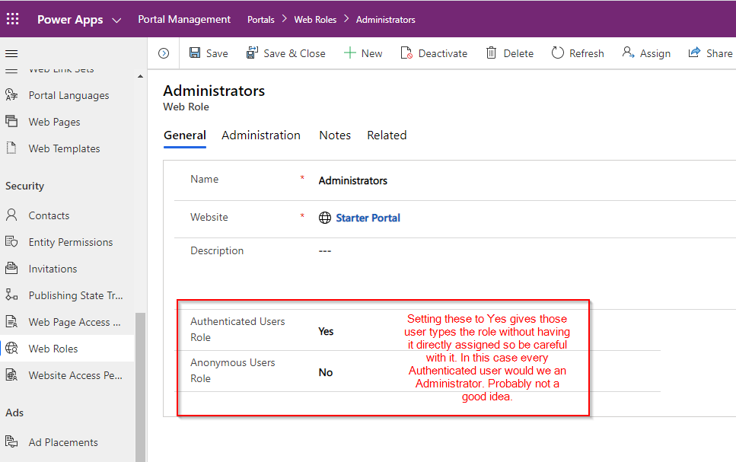Click the Ads section header
736x462 pixels.
[x=14, y=413]
